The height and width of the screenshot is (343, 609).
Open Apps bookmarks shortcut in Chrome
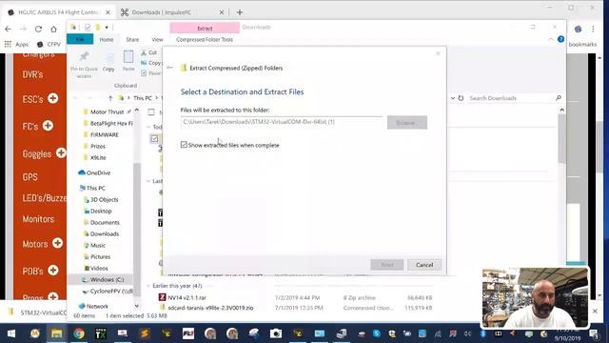pyautogui.click(x=17, y=45)
